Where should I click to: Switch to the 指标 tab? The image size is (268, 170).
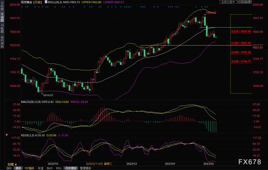point(9,168)
